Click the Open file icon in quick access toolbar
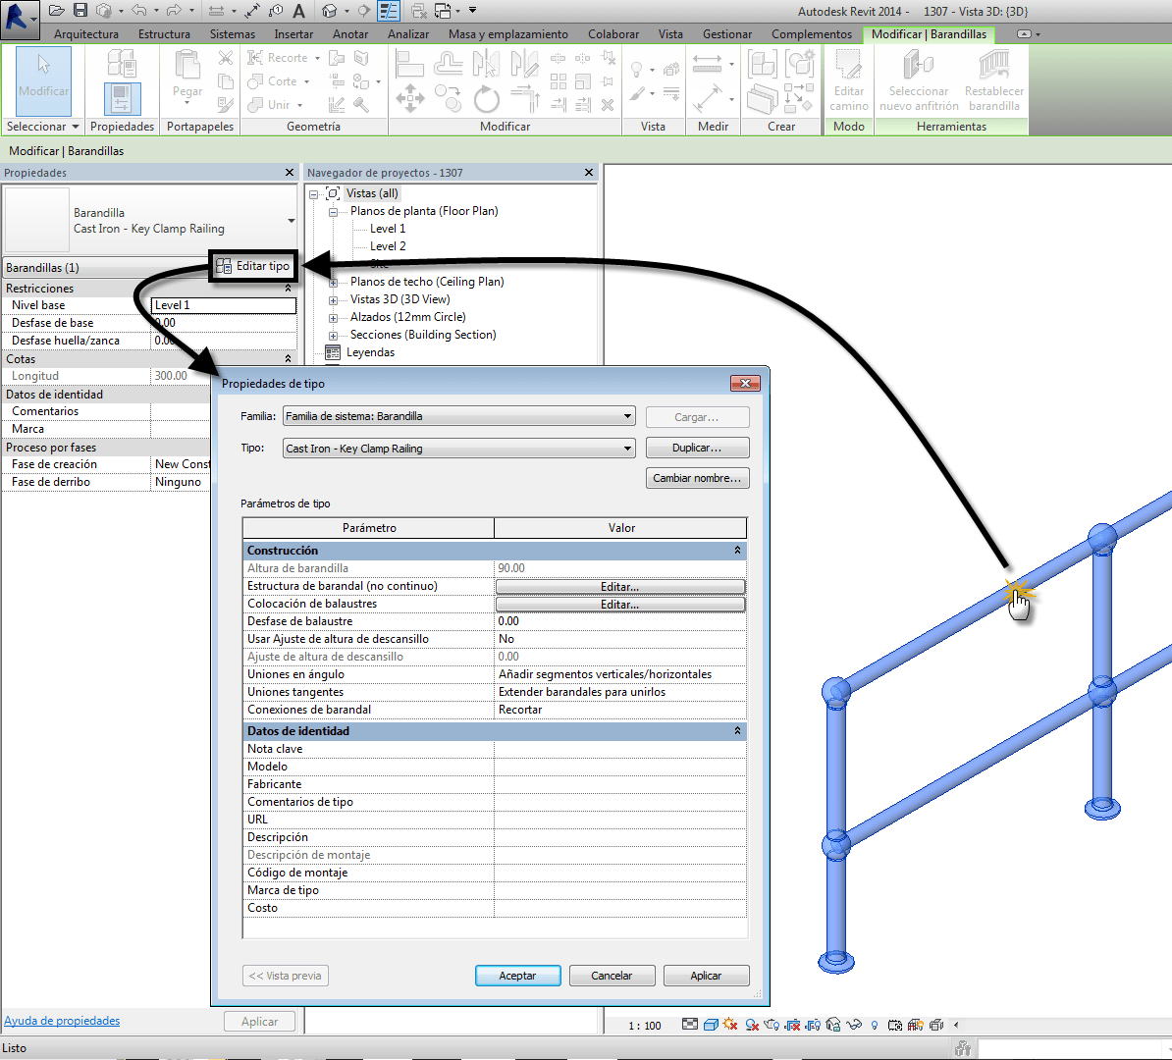The width and height of the screenshot is (1172, 1060). pyautogui.click(x=56, y=11)
